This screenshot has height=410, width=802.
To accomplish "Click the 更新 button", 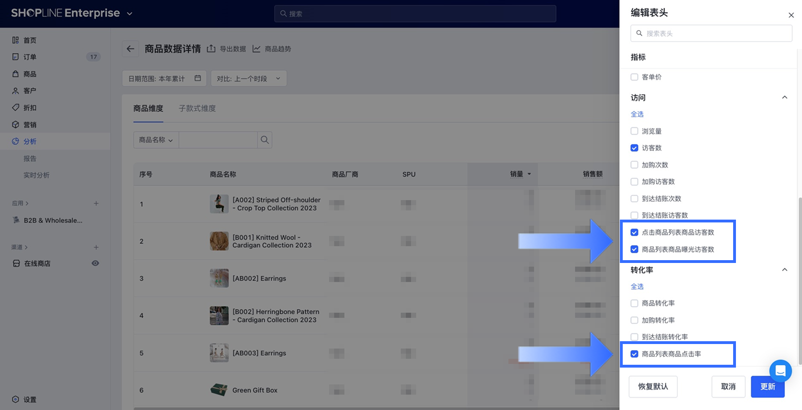I will coord(768,386).
